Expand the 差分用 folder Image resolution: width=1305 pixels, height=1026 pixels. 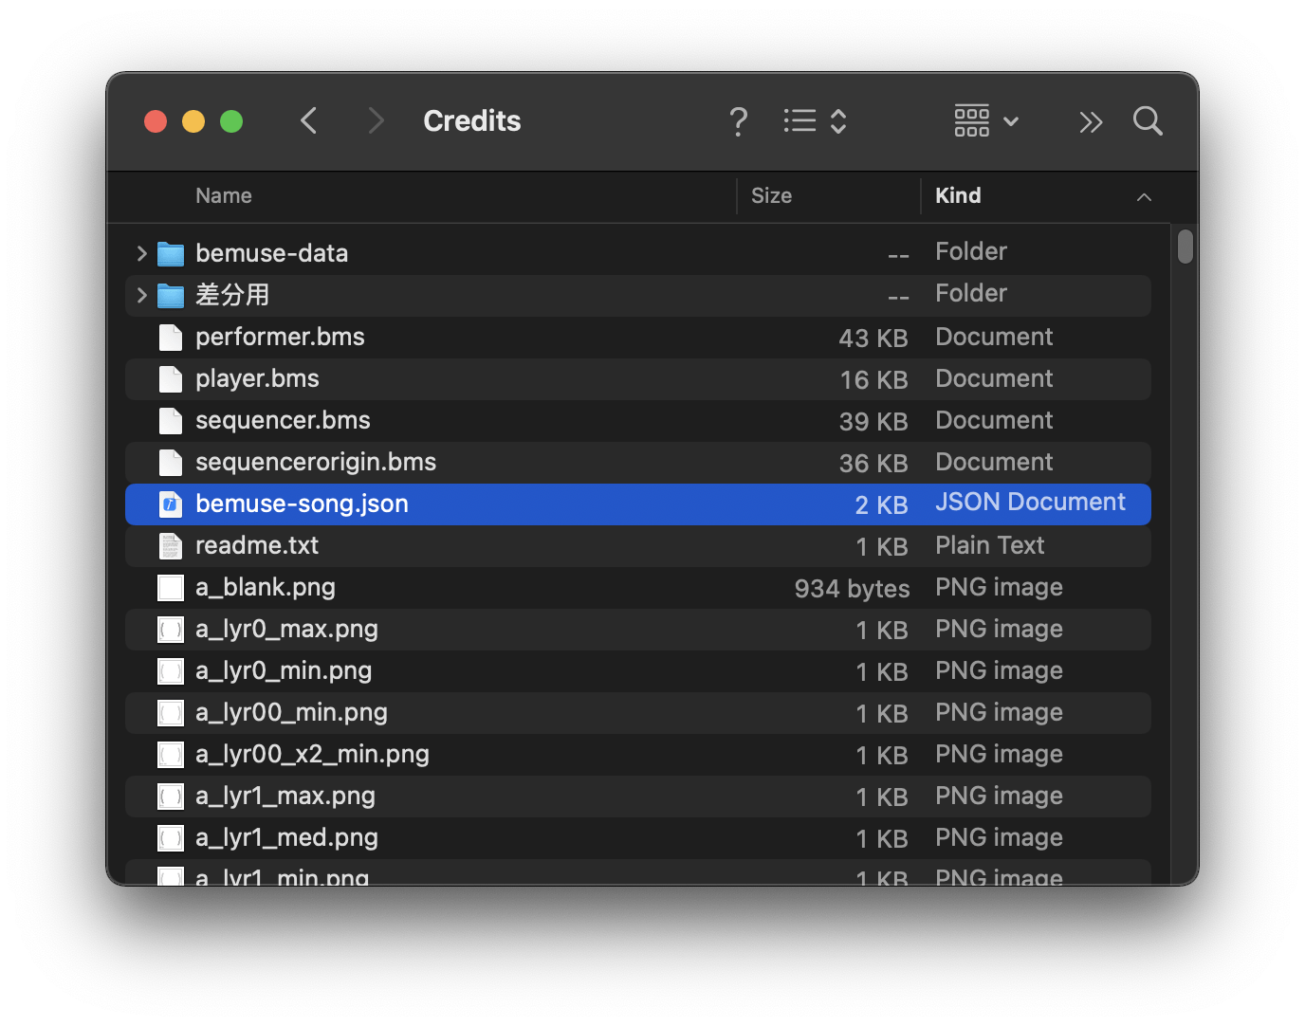coord(140,295)
